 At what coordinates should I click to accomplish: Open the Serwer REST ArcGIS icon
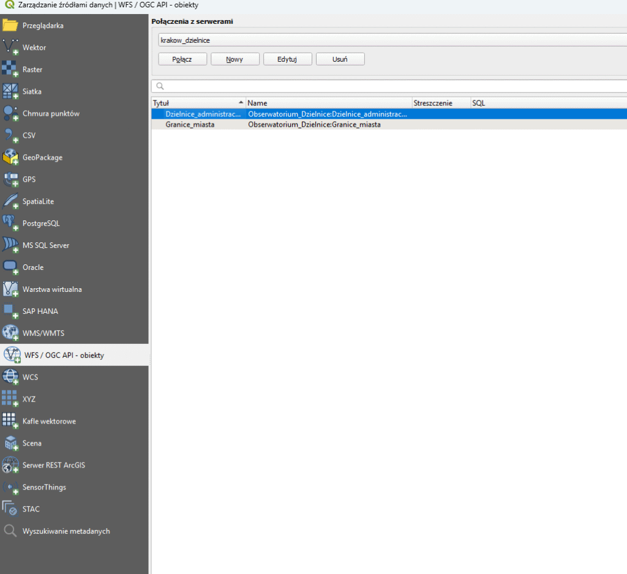[x=10, y=465]
